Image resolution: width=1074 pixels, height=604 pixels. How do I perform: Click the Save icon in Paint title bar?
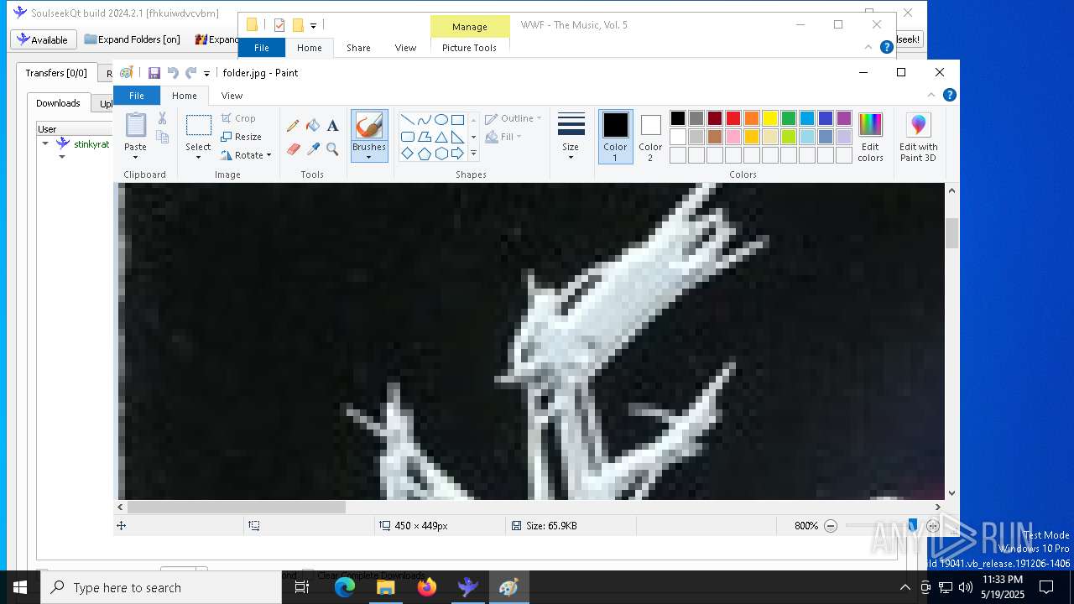pos(154,73)
